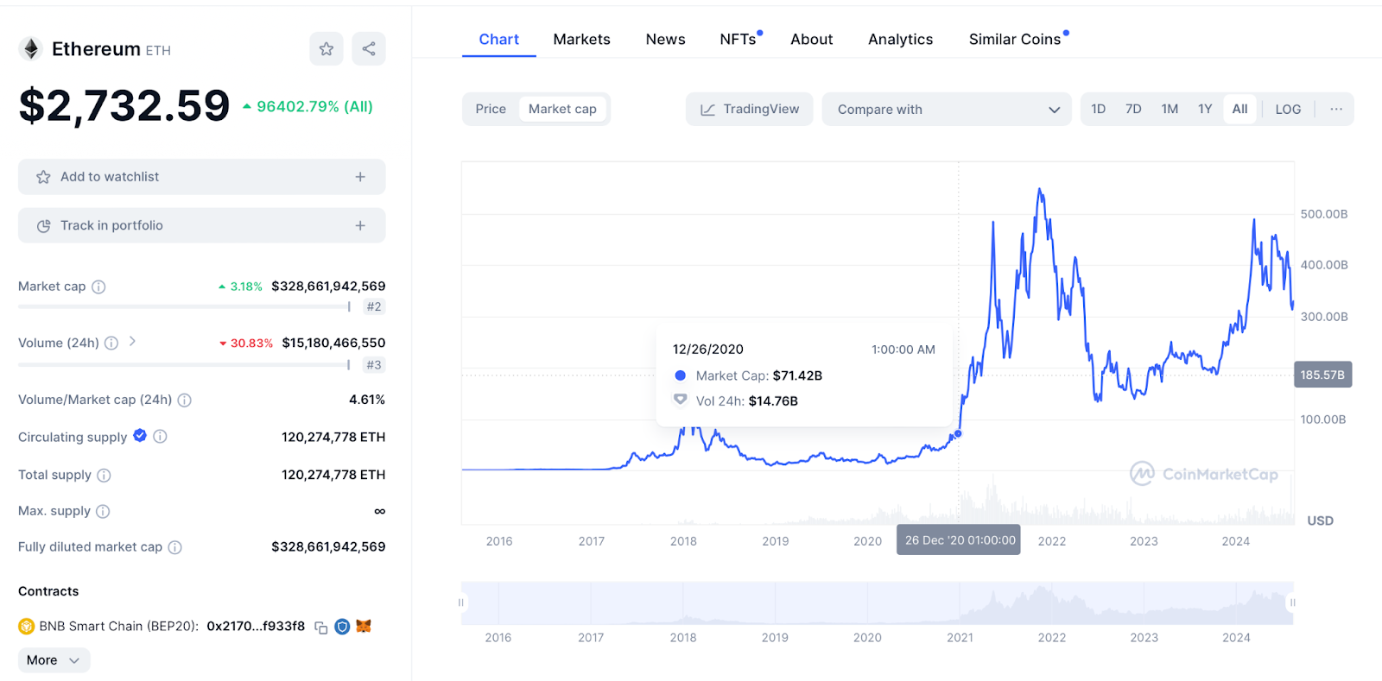Click the share icon next to the star
This screenshot has height=681, width=1382.
(369, 49)
